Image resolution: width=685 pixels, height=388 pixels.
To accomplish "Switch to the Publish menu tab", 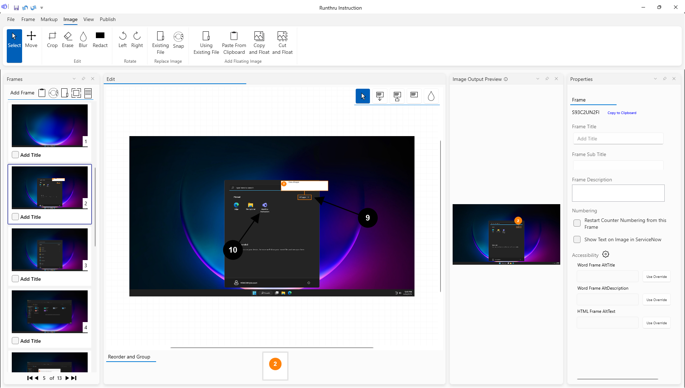I will point(108,19).
